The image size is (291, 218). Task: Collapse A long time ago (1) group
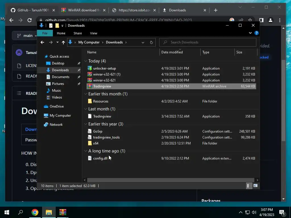(x=86, y=151)
